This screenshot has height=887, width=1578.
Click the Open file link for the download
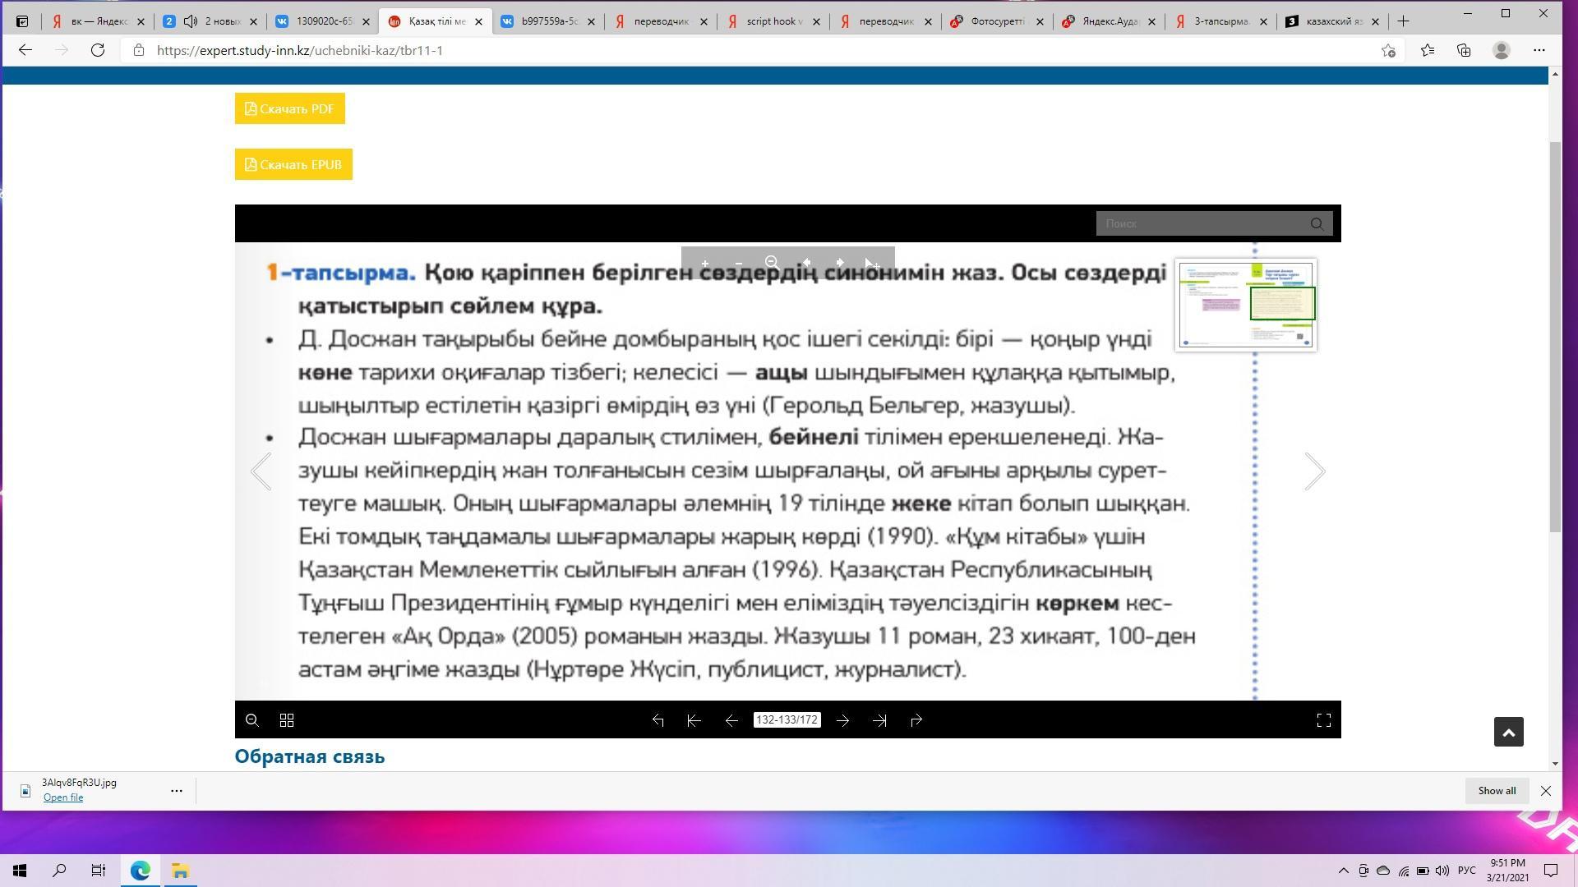coord(63,797)
